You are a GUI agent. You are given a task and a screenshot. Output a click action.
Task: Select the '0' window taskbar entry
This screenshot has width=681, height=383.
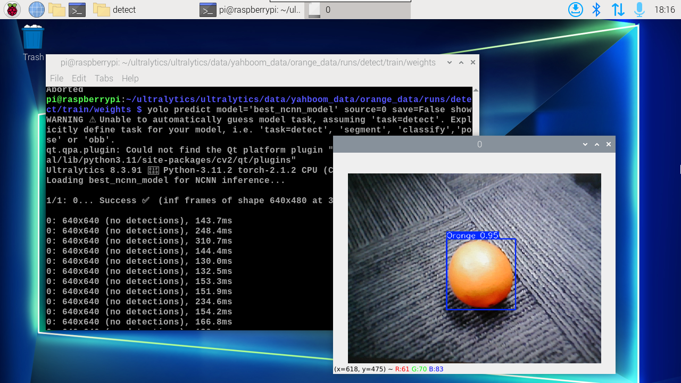coord(357,10)
